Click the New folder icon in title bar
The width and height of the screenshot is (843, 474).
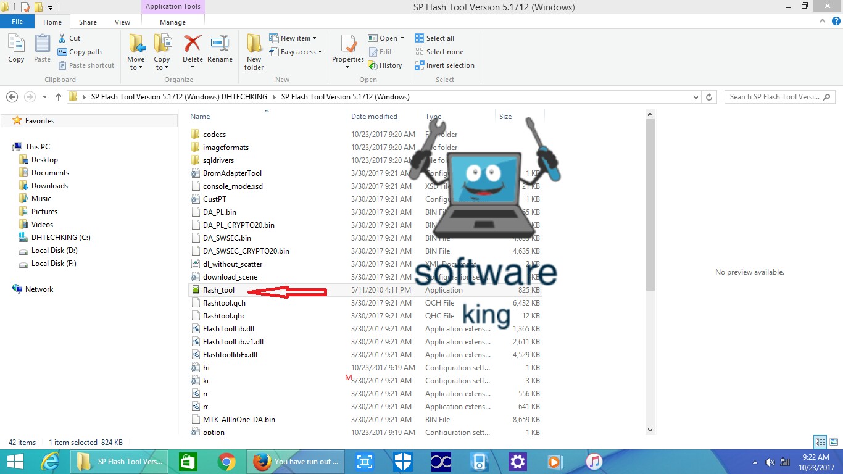click(x=38, y=7)
